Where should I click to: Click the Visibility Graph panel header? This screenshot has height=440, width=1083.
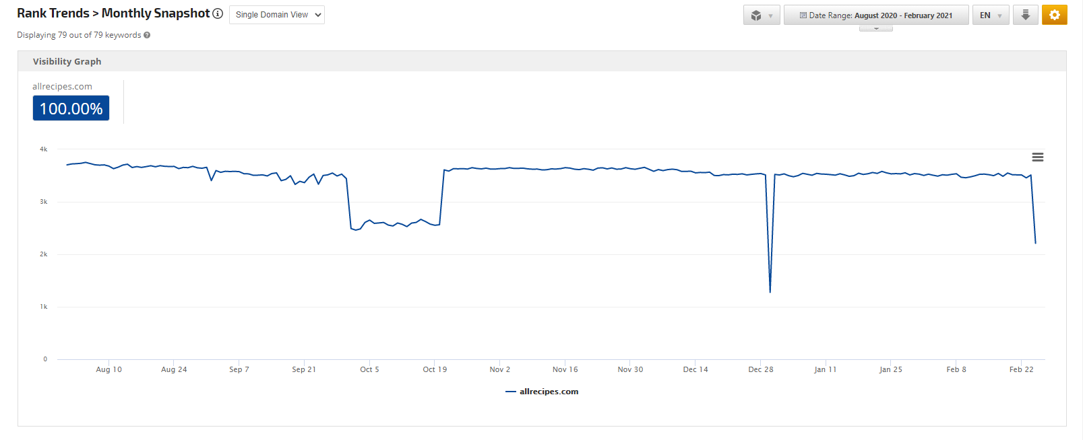tap(67, 61)
